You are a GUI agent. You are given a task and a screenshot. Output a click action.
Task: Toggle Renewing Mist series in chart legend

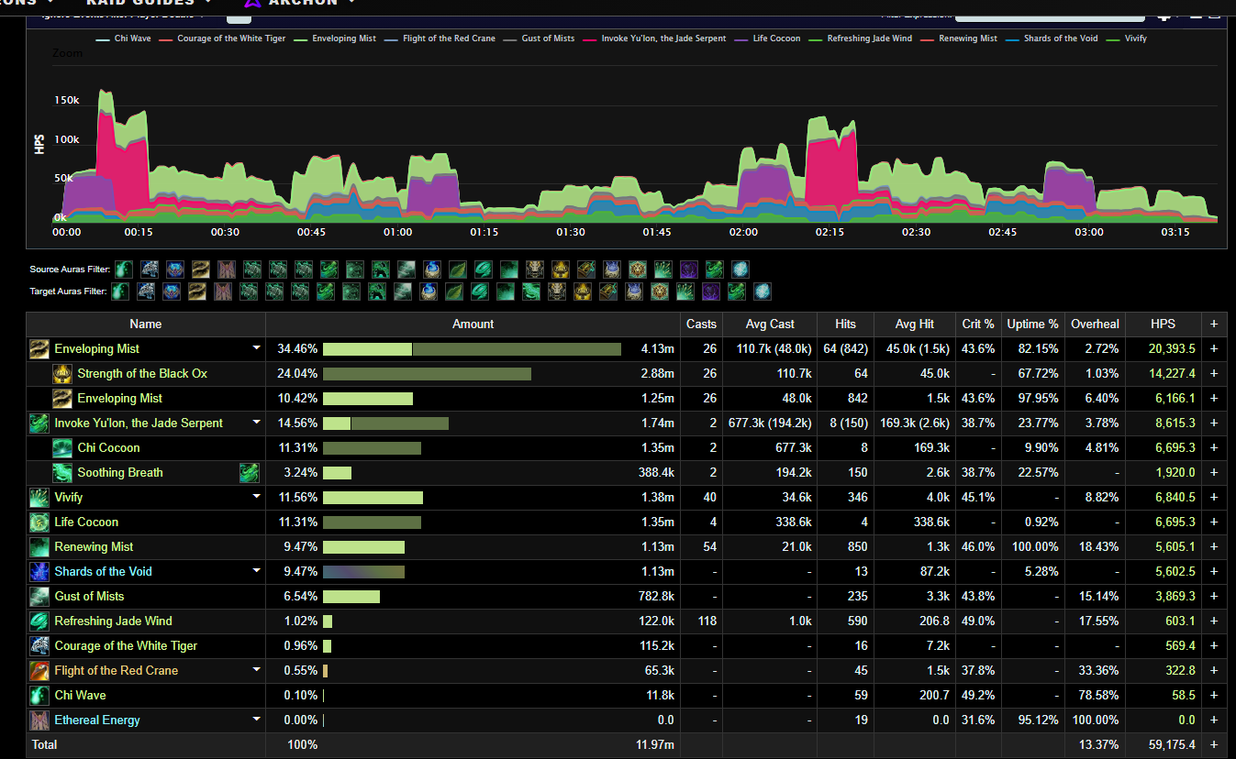coord(958,38)
